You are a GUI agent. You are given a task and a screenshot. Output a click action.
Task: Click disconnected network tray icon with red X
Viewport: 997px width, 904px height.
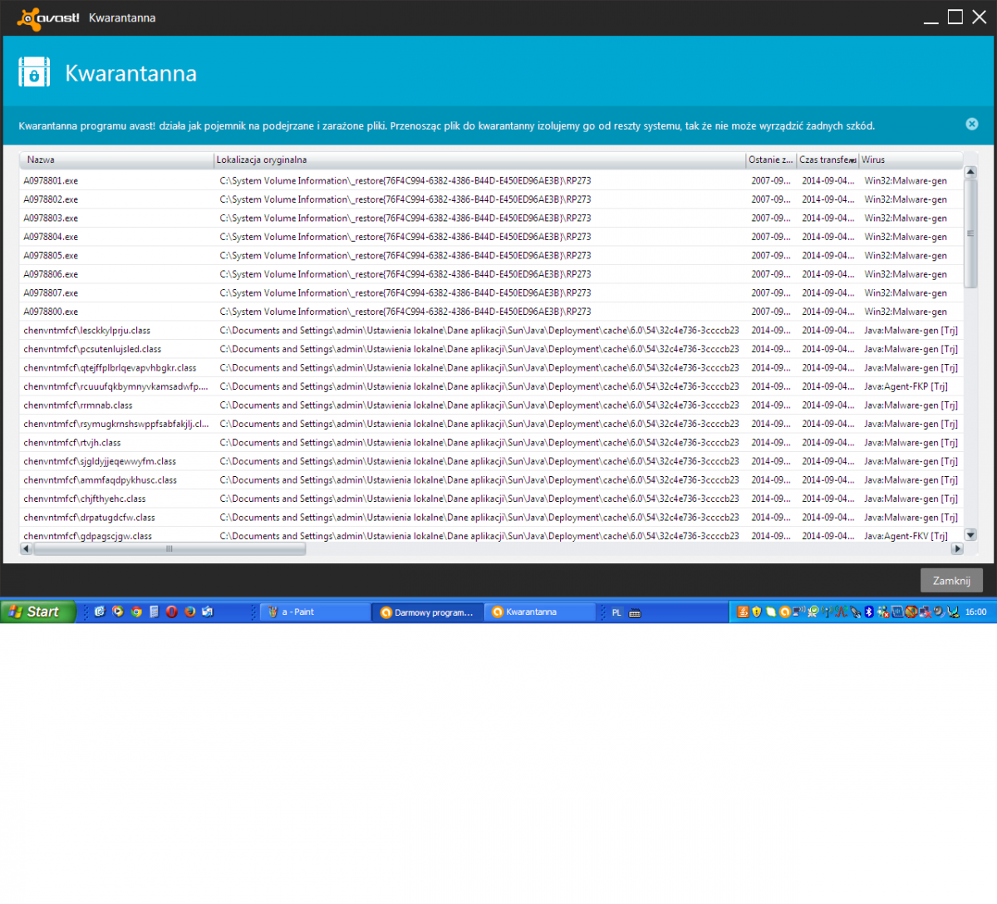[926, 612]
